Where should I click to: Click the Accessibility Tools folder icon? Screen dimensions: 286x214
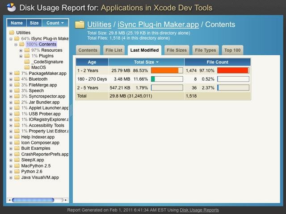17,125
